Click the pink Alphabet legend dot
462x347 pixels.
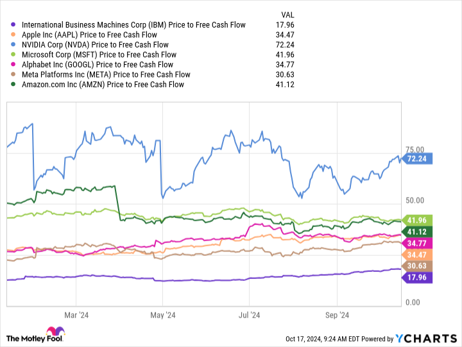(x=13, y=64)
